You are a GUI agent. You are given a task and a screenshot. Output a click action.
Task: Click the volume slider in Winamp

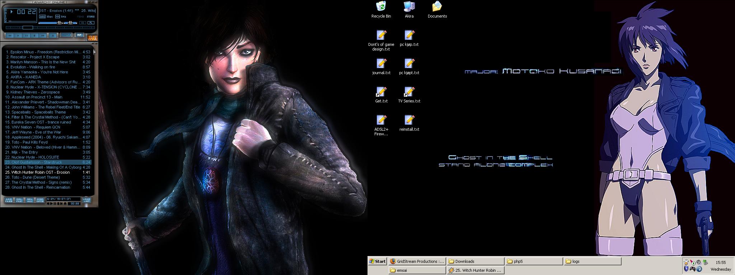[x=50, y=23]
